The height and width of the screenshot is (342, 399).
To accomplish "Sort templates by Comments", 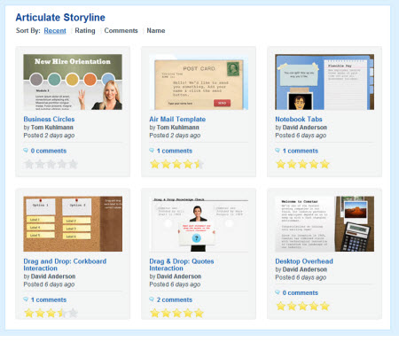I will pos(121,30).
